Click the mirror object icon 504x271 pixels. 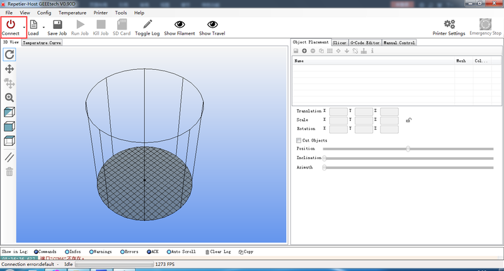pyautogui.click(x=355, y=51)
